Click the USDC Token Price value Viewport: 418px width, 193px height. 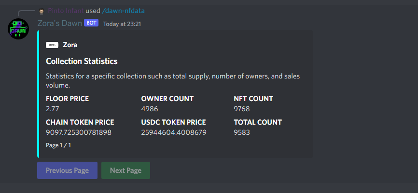pyautogui.click(x=174, y=132)
